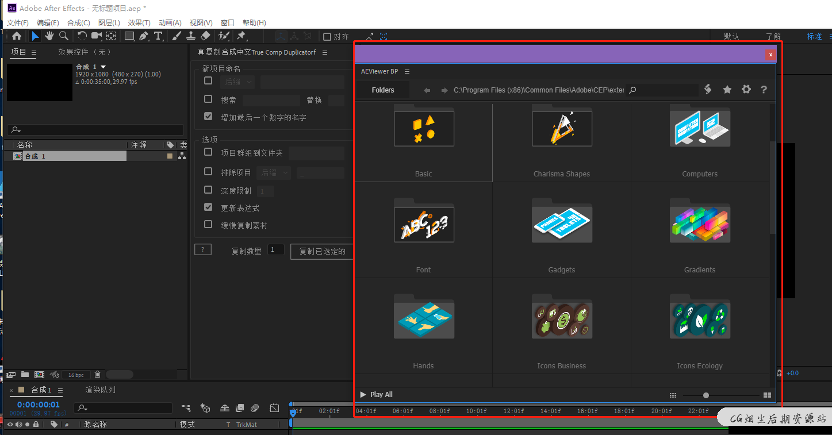
Task: Open the True Comp Duplicator panel menu
Action: [x=325, y=52]
